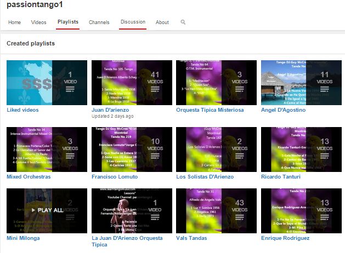Image resolution: width=345 pixels, height=253 pixels.
Task: Click playlist icon on Ricardo Tanturi thumbnail
Action: [x=324, y=156]
